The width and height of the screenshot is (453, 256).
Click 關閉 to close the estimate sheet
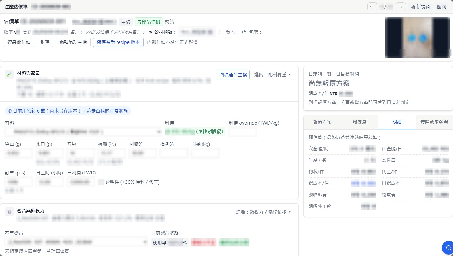pyautogui.click(x=441, y=7)
